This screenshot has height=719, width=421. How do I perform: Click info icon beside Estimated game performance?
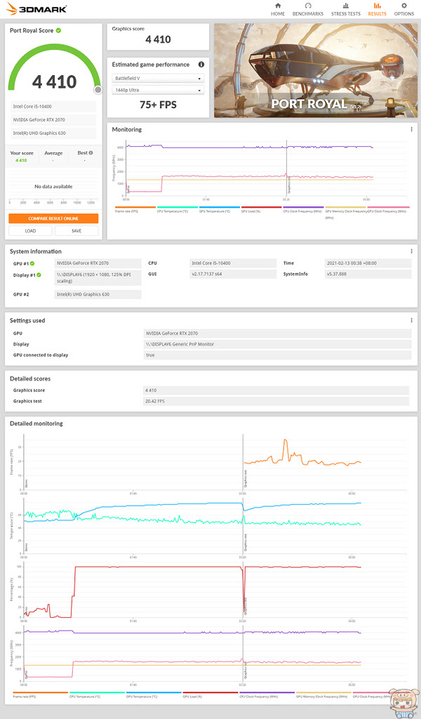pyautogui.click(x=201, y=65)
